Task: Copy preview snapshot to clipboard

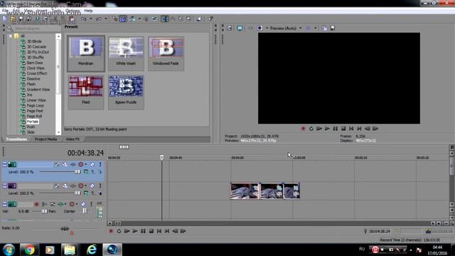Action: tap(324, 28)
